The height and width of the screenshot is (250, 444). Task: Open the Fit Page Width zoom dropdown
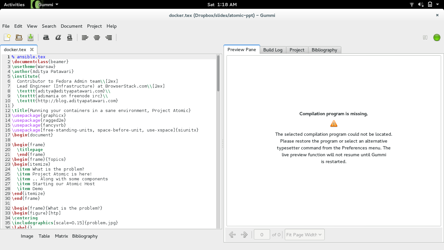[x=304, y=235]
